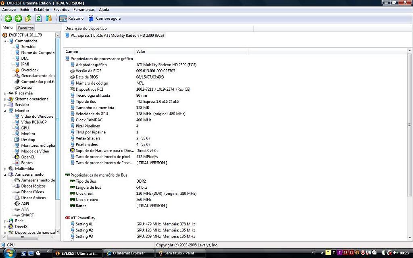Select the Dispositivos de hardware tree item
This screenshot has height=258, width=413.
coord(35,233)
